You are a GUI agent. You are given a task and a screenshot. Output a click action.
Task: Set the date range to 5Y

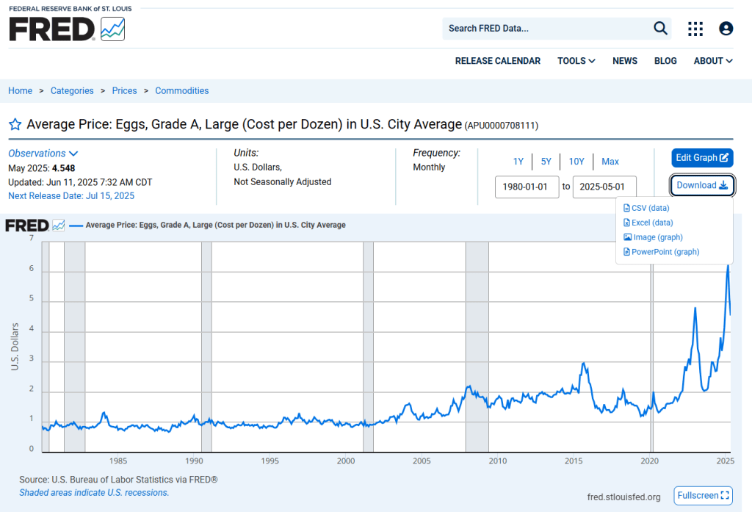[546, 162]
